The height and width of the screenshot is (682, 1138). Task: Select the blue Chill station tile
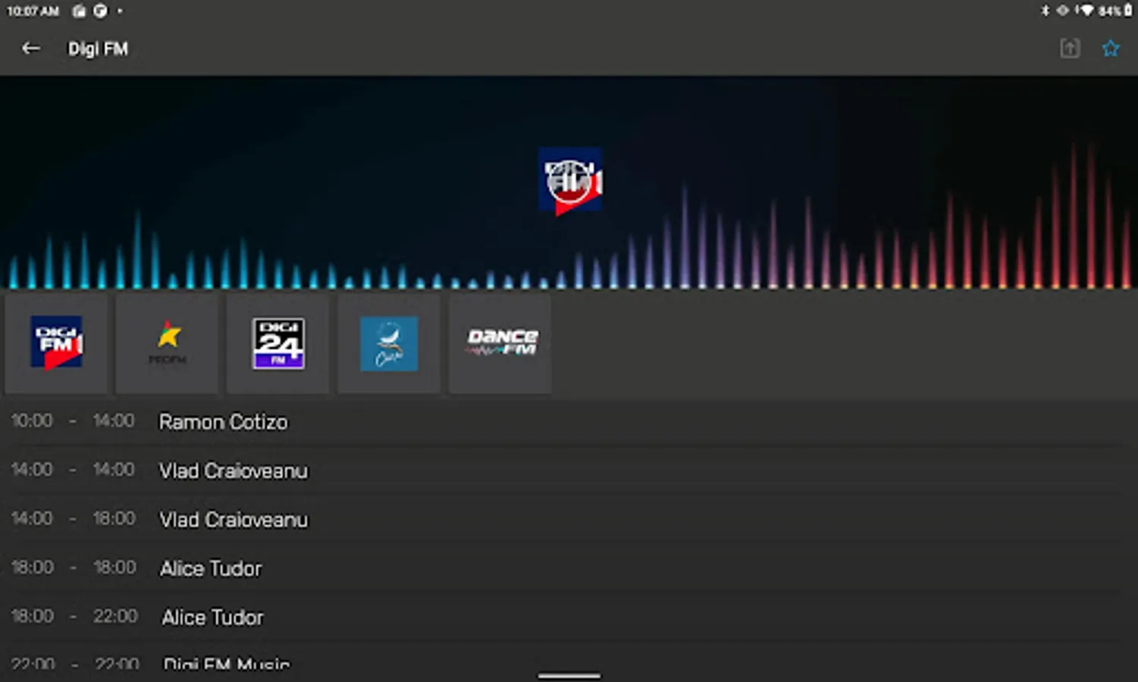point(389,343)
